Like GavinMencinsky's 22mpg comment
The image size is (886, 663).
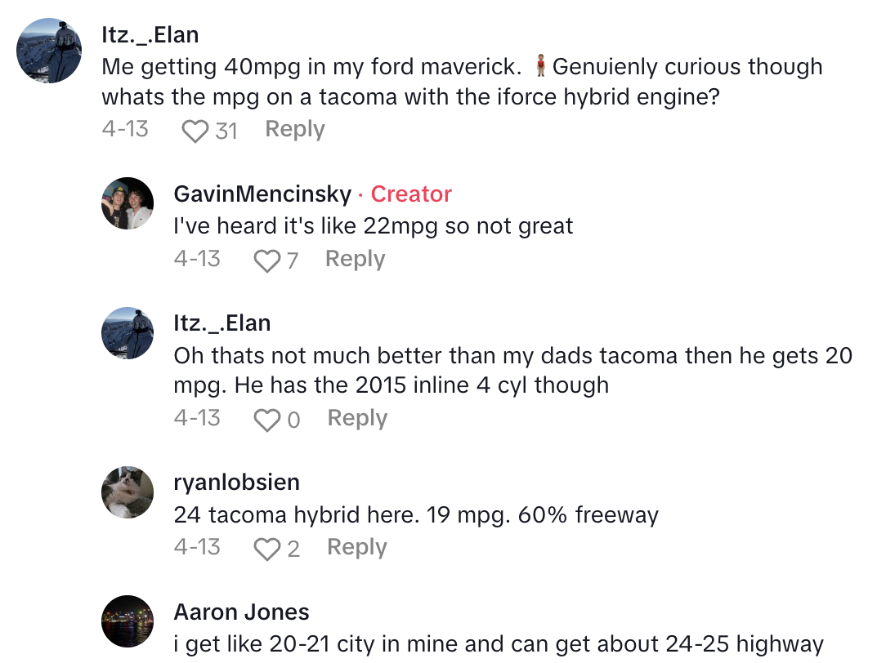266,259
